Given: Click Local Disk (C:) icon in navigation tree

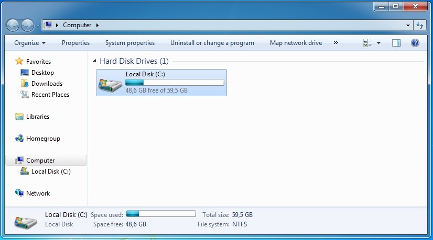Looking at the screenshot, I should coord(25,172).
